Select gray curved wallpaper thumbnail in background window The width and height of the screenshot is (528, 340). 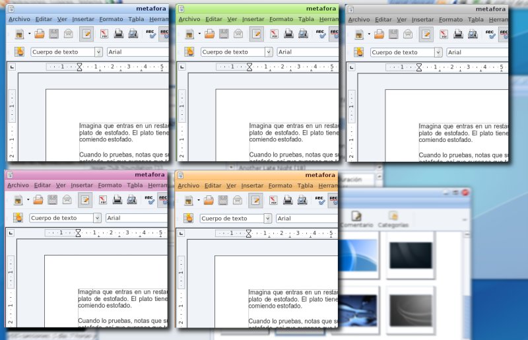pyautogui.click(x=411, y=310)
